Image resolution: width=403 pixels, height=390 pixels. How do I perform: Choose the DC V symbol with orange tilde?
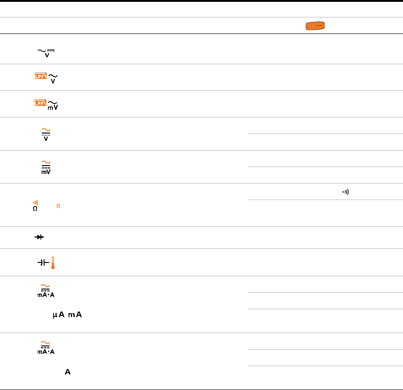pyautogui.click(x=46, y=134)
